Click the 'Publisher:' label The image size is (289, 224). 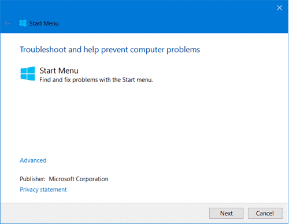click(33, 179)
